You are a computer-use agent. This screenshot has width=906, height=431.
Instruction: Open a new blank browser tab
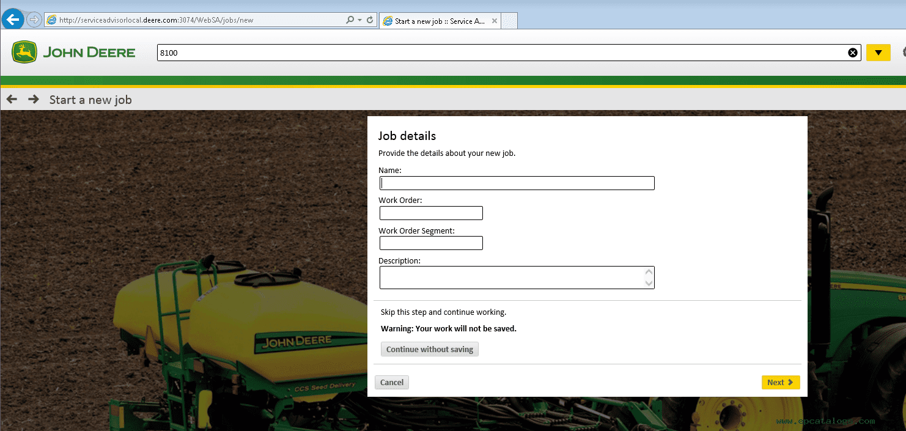[510, 21]
